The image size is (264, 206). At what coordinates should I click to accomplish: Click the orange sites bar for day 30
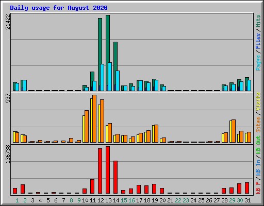point(241,137)
